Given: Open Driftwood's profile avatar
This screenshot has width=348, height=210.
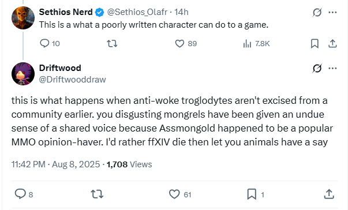Looking at the screenshot, I should (23, 74).
